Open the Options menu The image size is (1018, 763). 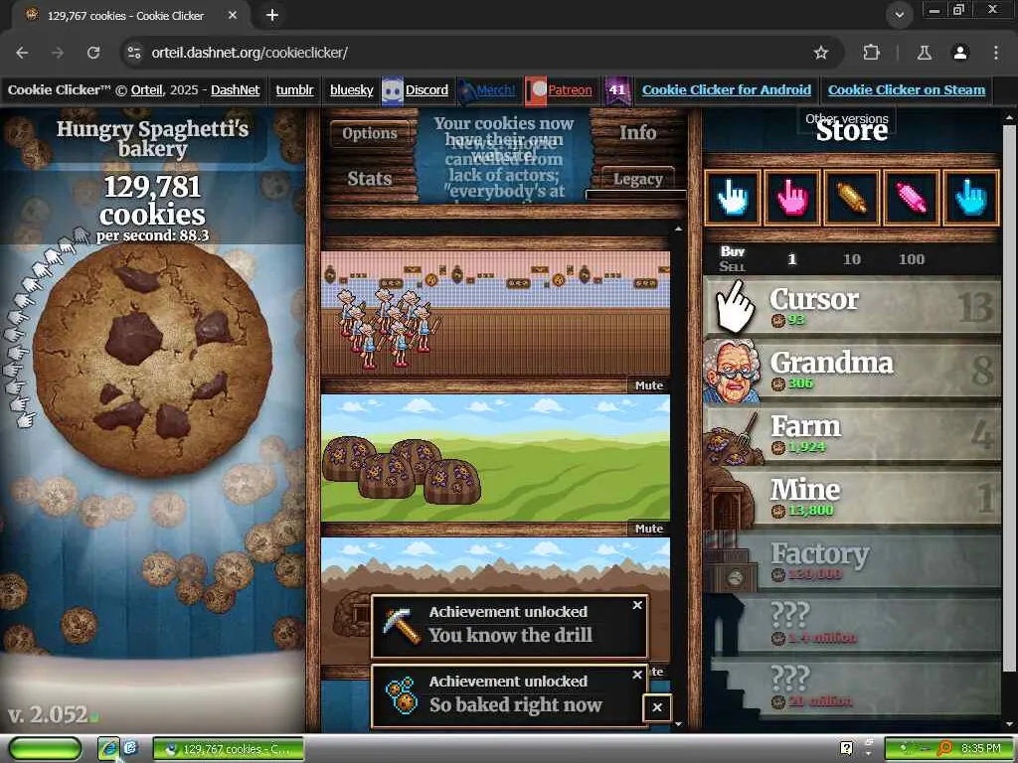click(x=370, y=133)
